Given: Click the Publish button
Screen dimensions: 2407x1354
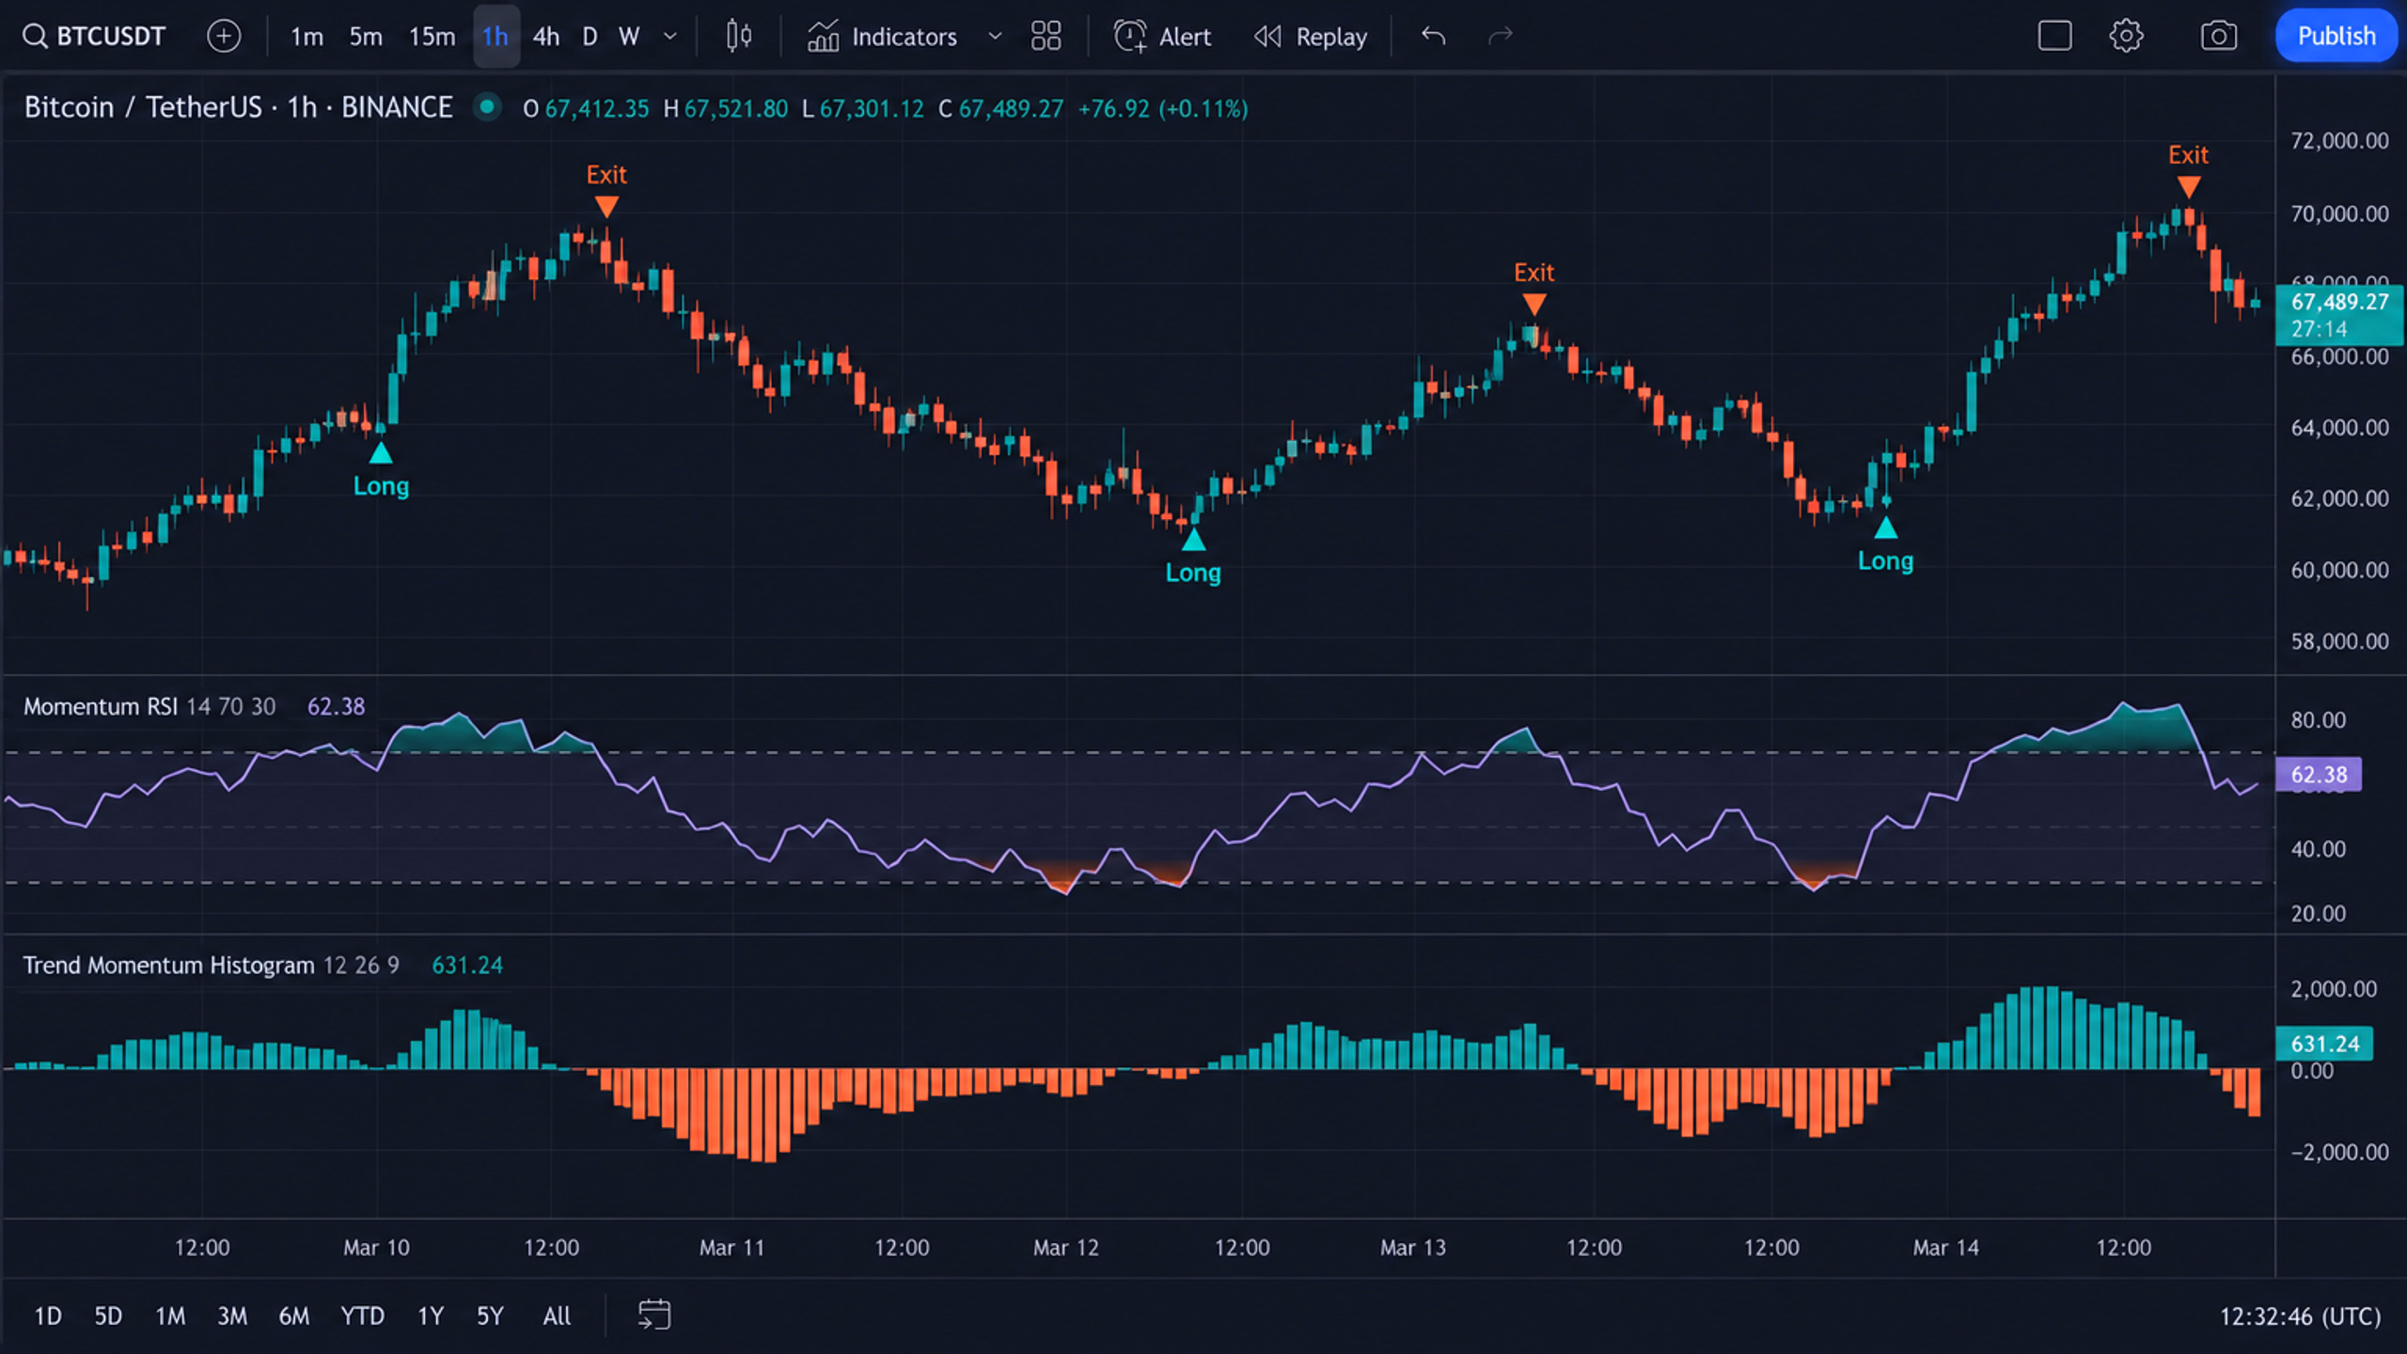Looking at the screenshot, I should 2336,36.
